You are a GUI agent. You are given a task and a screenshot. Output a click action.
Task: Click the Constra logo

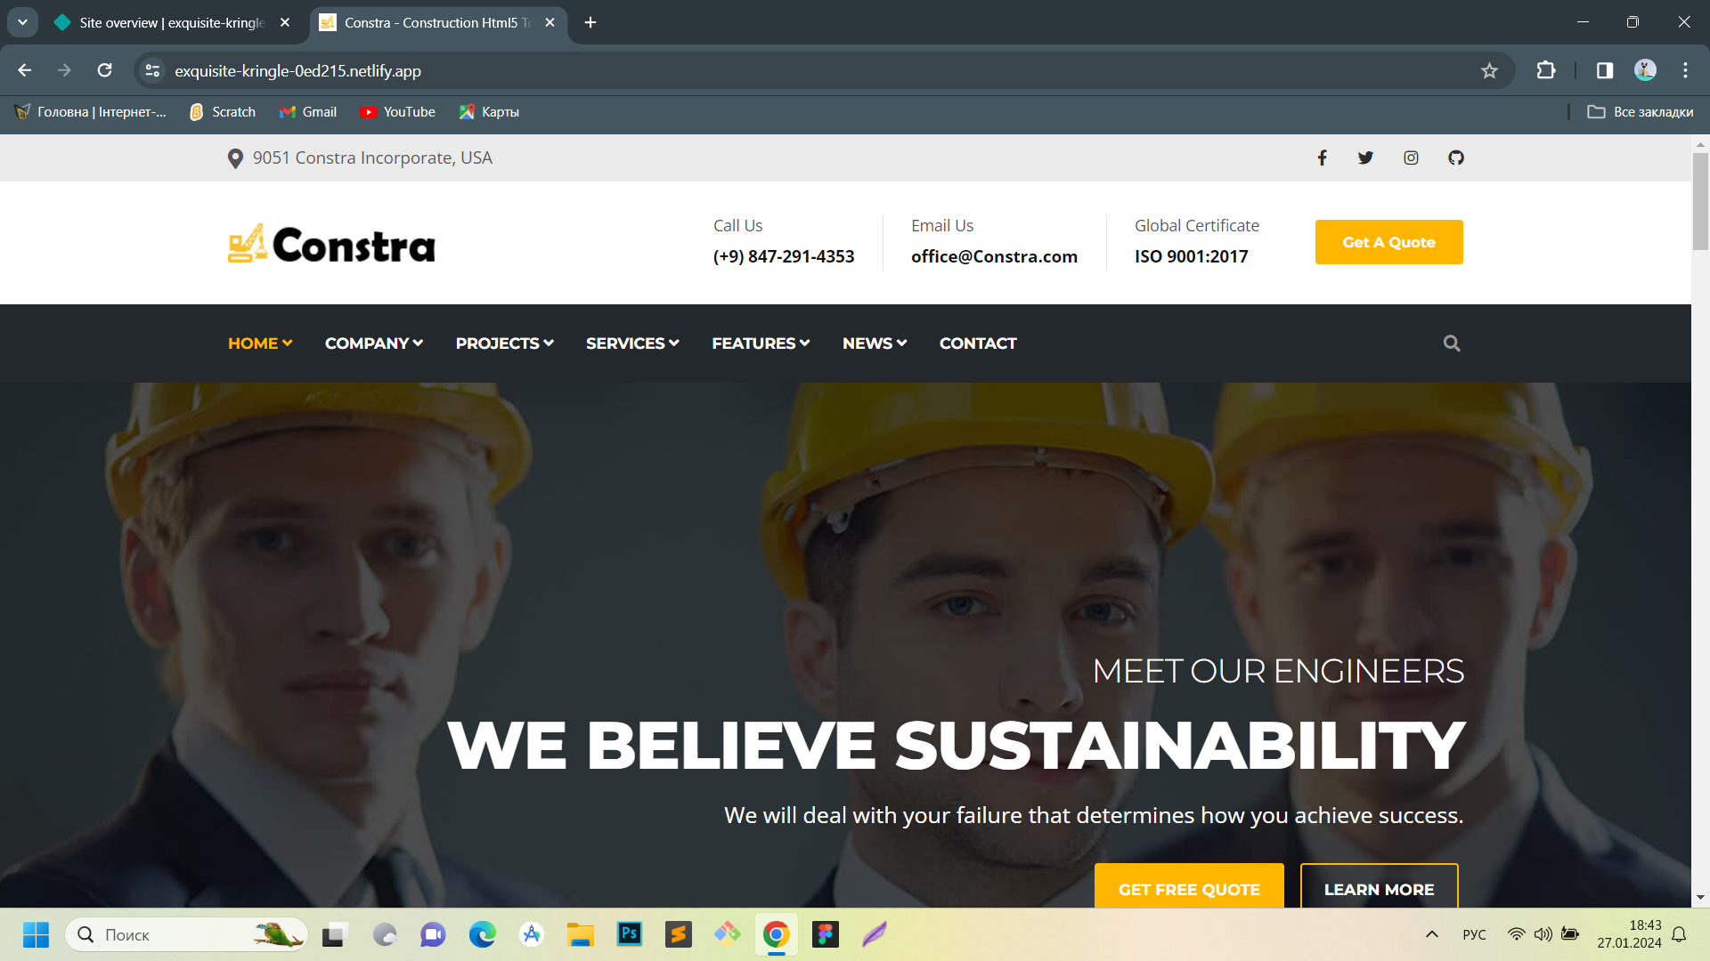point(331,244)
